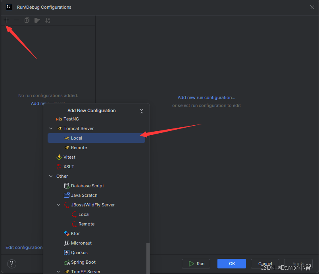Click the XSLT red icon

pos(59,167)
